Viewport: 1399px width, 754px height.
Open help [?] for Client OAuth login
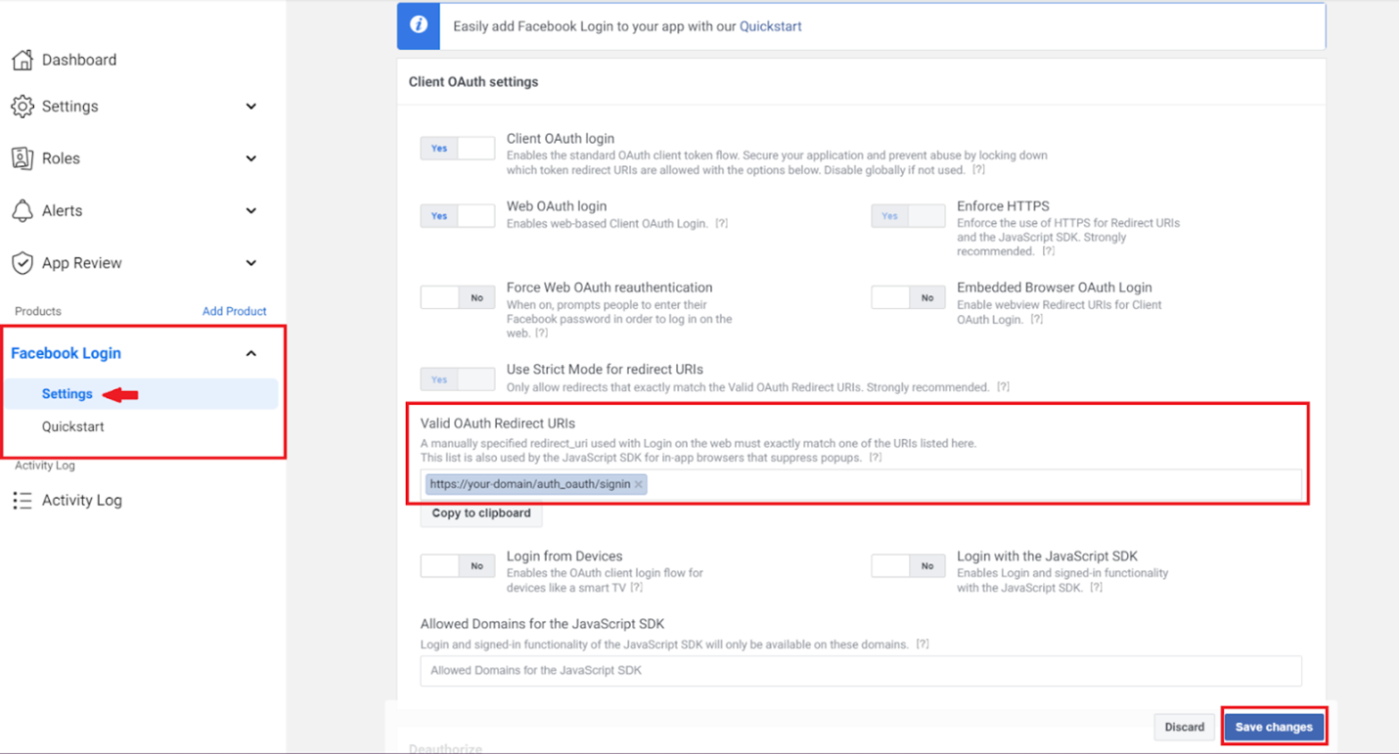coord(978,169)
